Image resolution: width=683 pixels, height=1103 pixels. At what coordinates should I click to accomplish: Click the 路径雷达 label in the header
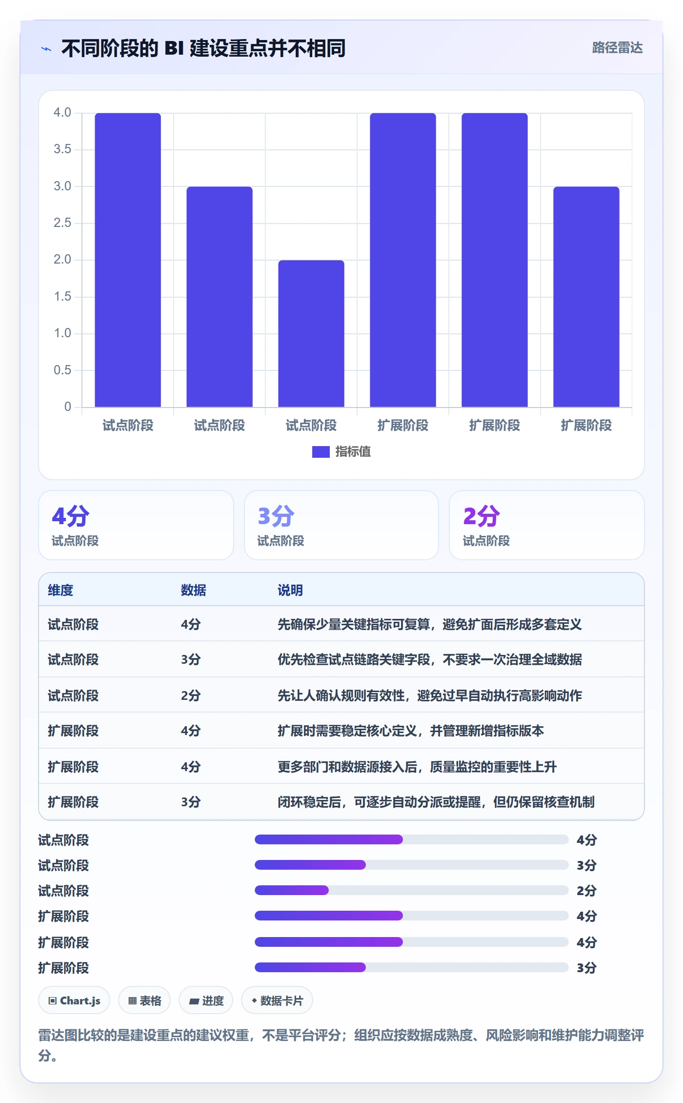[x=617, y=48]
